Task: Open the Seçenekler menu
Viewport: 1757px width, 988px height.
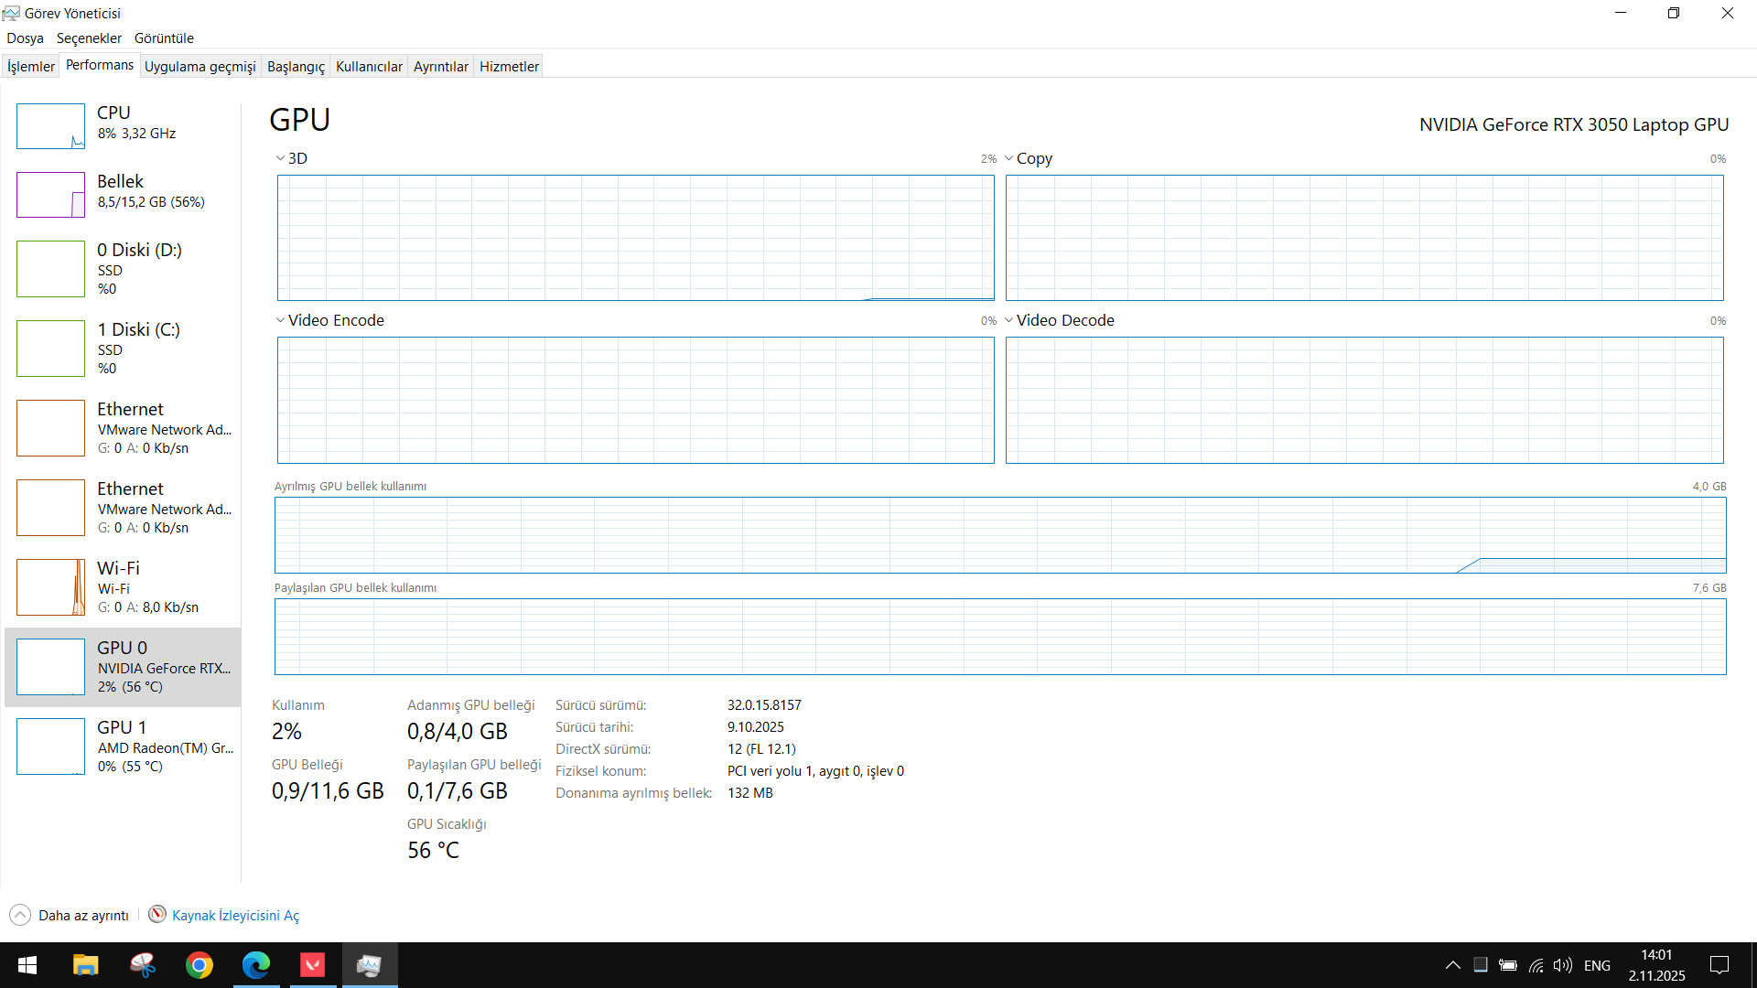Action: (x=89, y=38)
